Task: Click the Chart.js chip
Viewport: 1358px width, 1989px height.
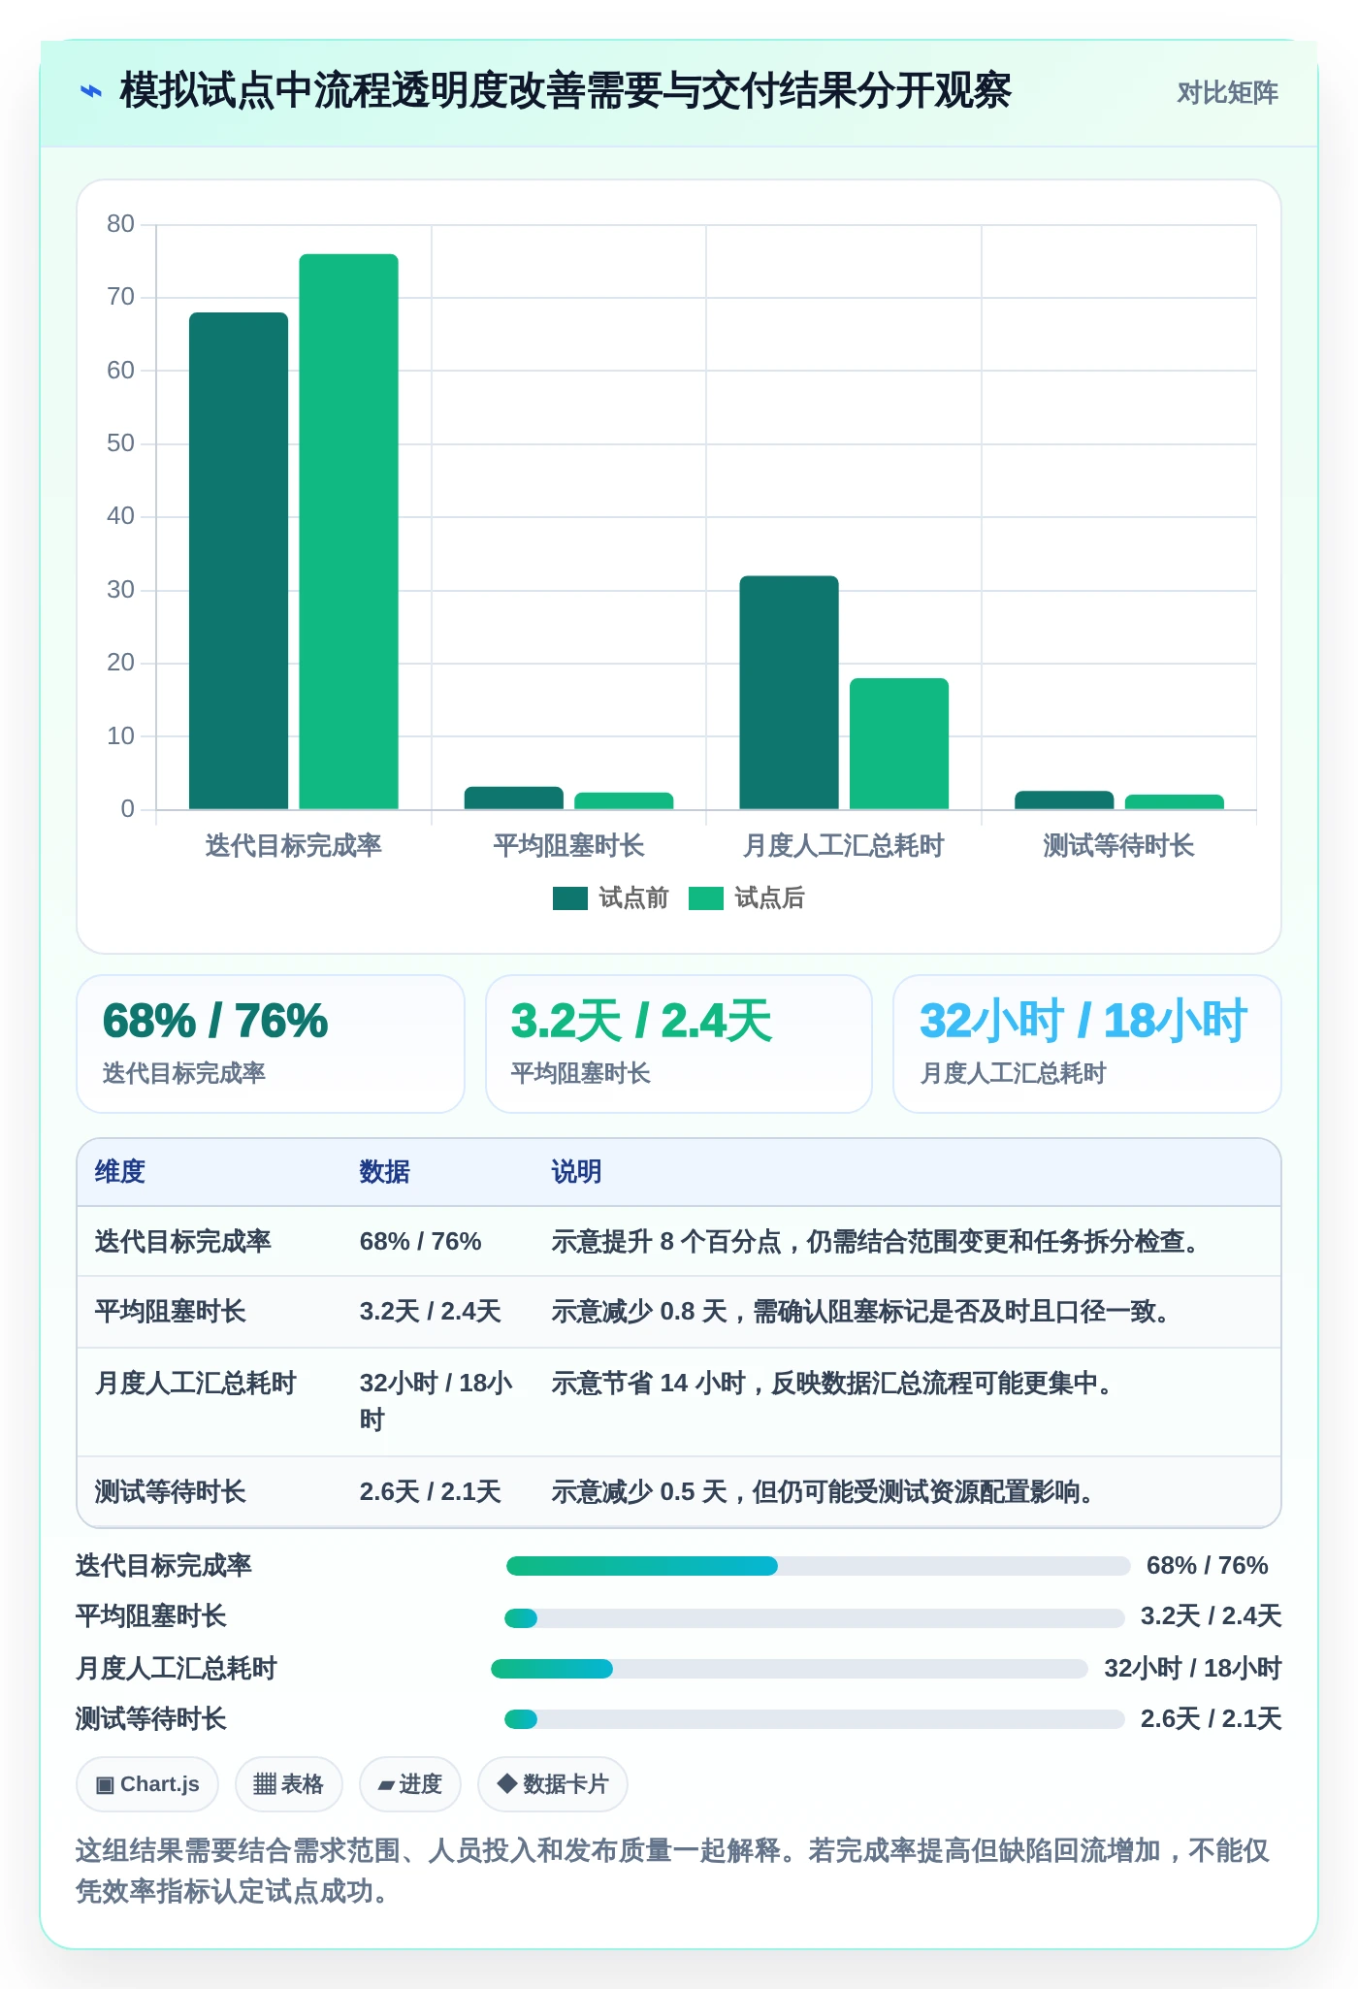Action: pos(147,1784)
